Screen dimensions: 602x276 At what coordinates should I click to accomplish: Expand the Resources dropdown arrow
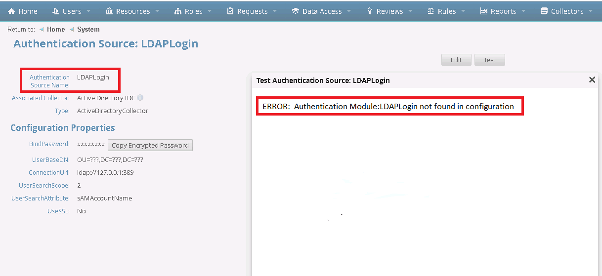click(x=157, y=11)
